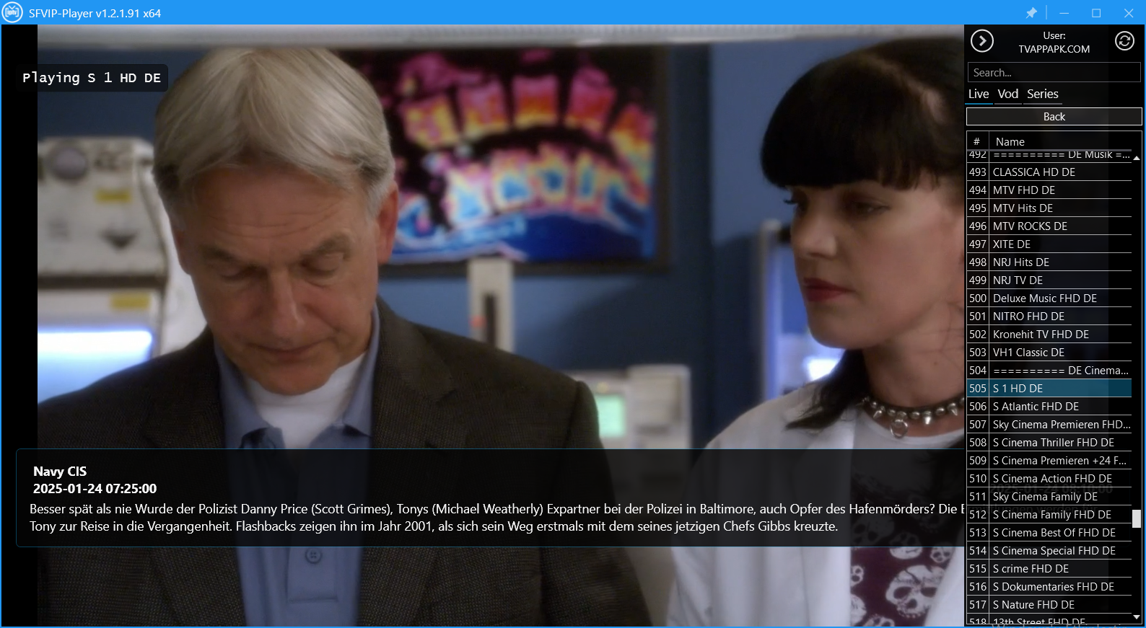
Task: Select the DE Cinema separator row
Action: point(1049,371)
